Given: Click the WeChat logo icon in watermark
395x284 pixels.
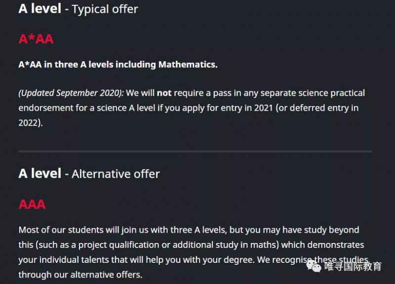Looking at the screenshot, I should (314, 266).
